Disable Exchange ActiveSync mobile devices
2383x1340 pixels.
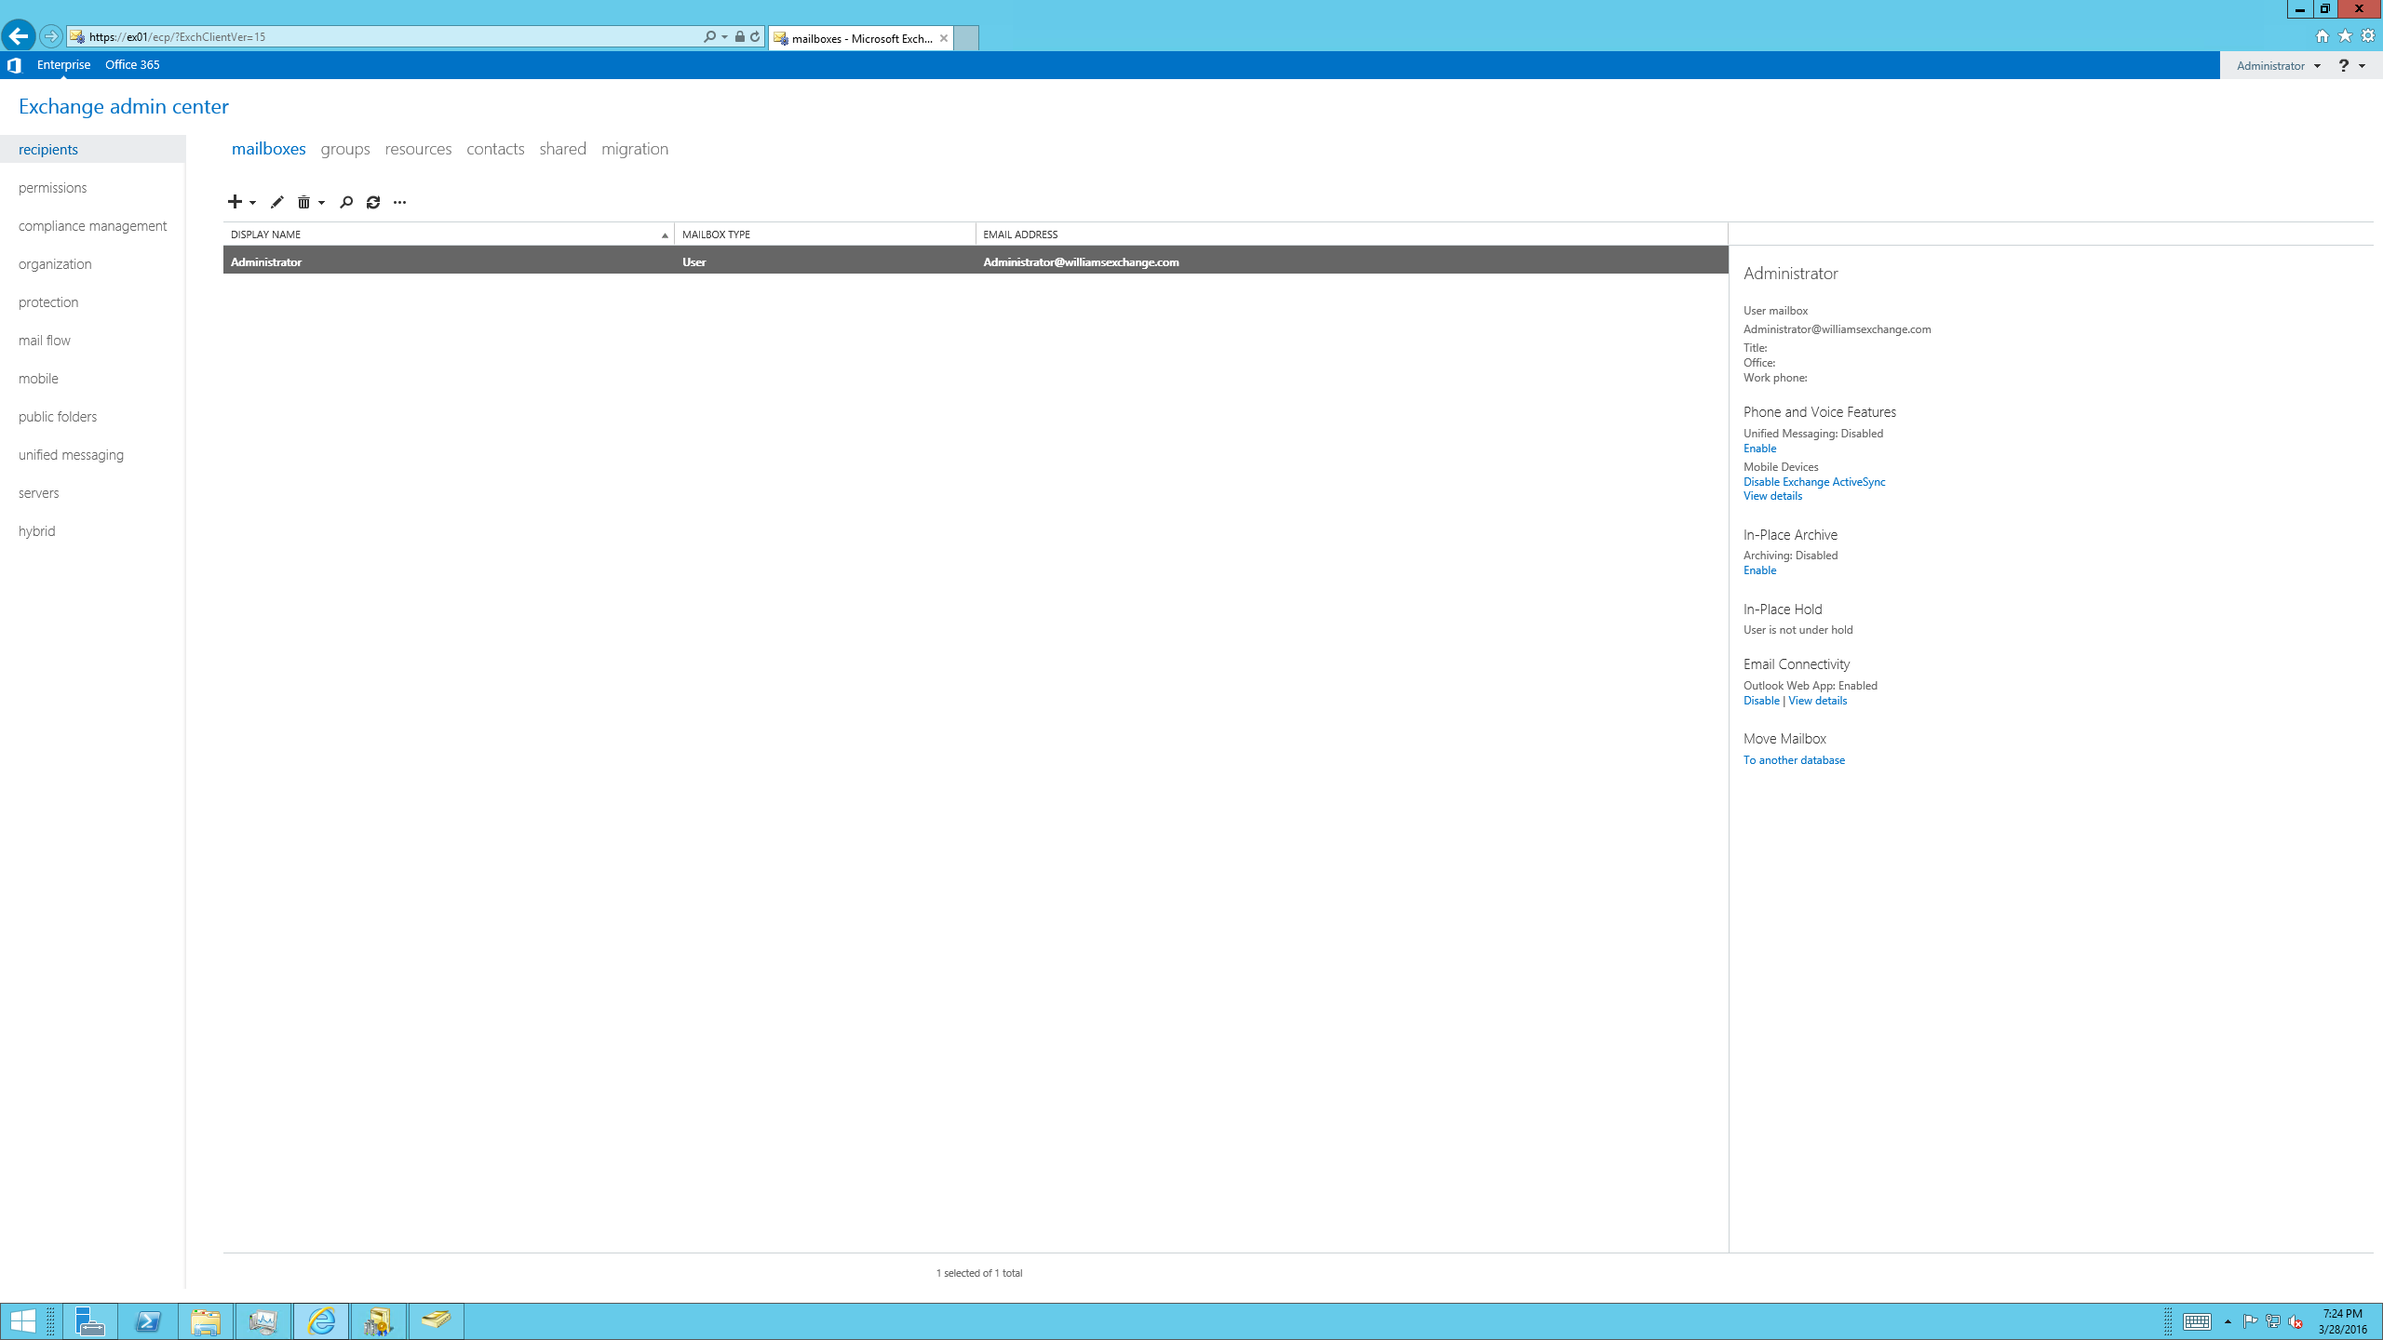pos(1811,479)
